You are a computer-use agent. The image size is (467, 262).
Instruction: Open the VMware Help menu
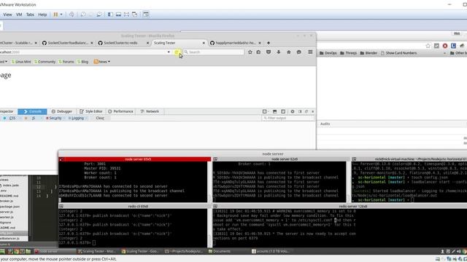tap(42, 15)
